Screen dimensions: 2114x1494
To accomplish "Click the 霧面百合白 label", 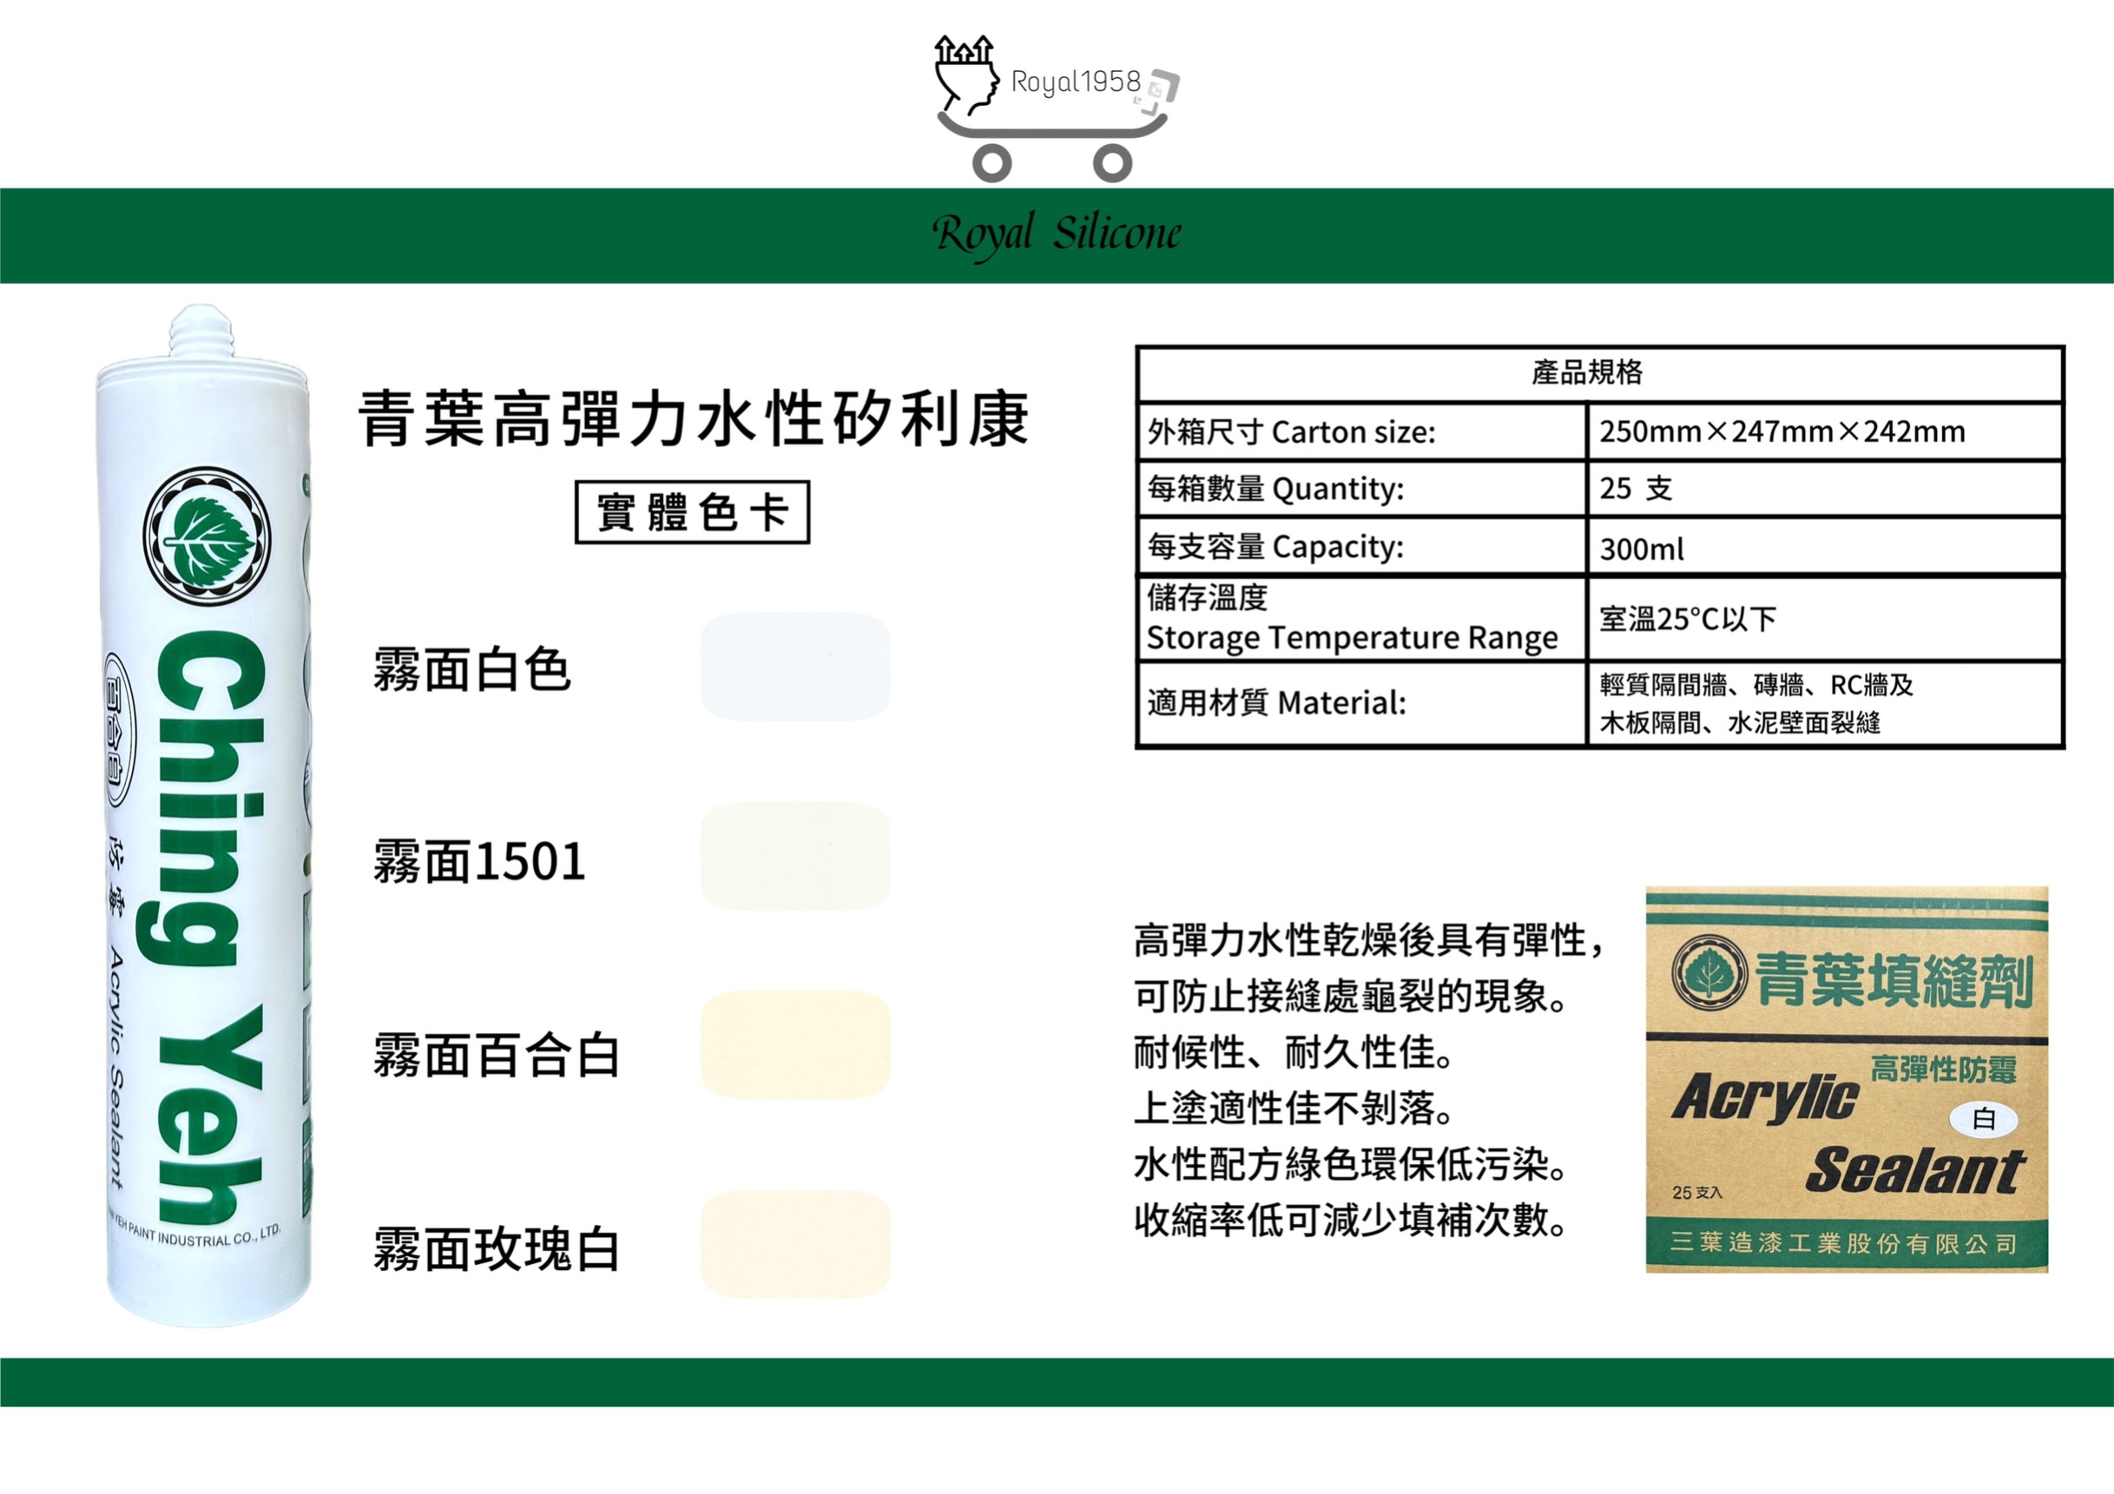I will 497,1056.
